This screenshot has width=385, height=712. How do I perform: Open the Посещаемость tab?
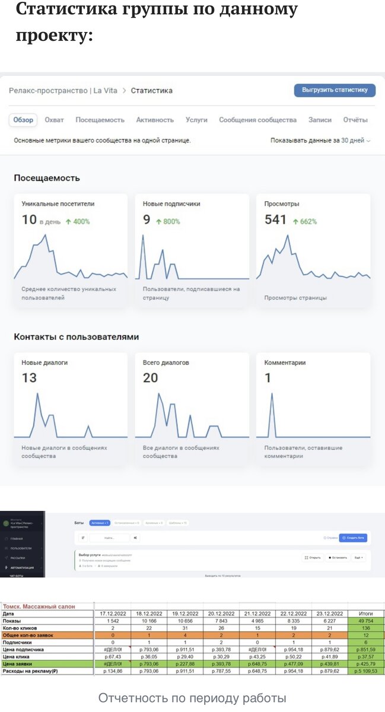(x=100, y=120)
